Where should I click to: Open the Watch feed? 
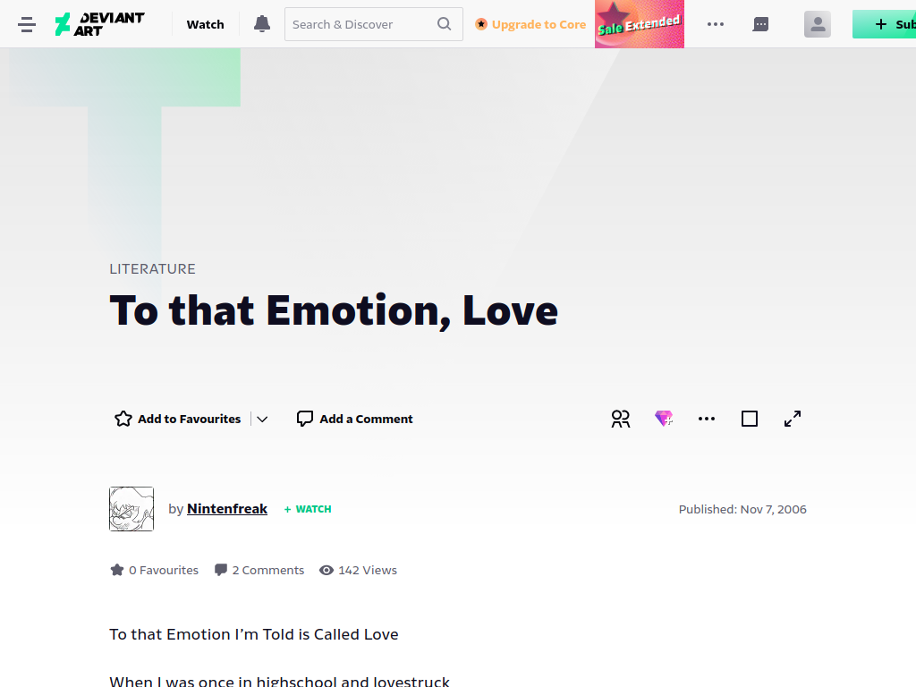point(205,24)
